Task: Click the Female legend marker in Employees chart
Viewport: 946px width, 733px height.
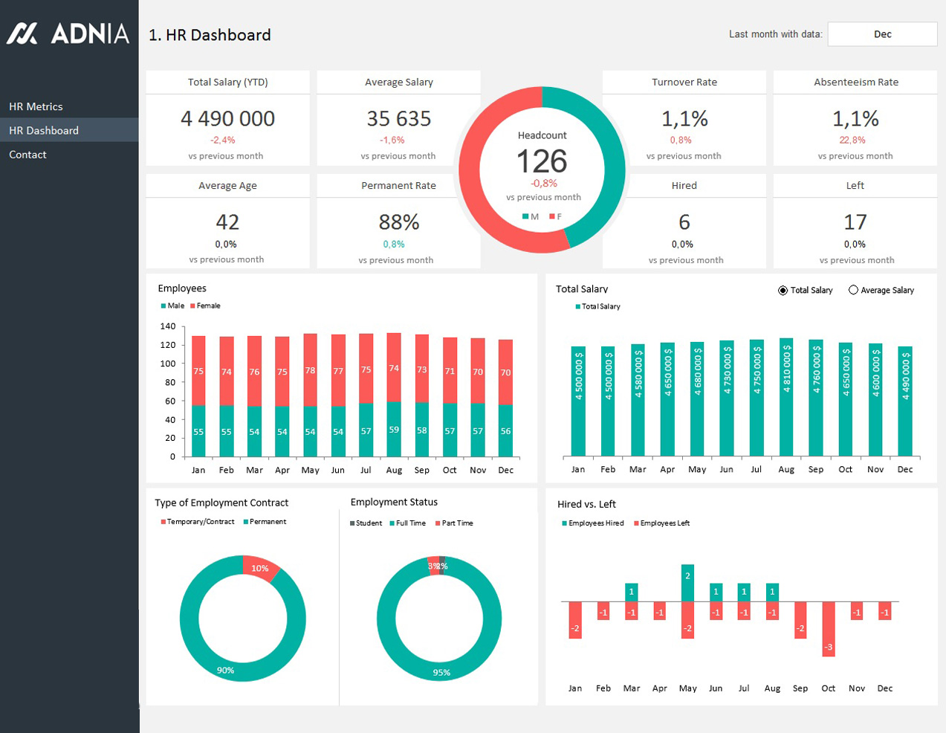Action: 192,306
